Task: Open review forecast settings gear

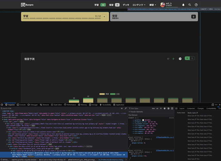Action: [180, 59]
